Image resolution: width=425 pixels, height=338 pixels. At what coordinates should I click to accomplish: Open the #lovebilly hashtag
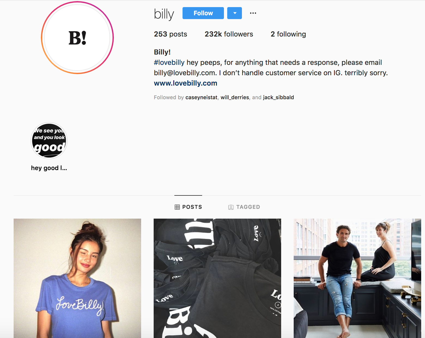(169, 62)
